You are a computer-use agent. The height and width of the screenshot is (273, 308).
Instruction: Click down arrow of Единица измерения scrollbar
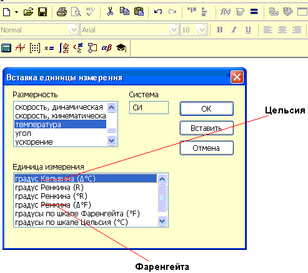(x=162, y=221)
